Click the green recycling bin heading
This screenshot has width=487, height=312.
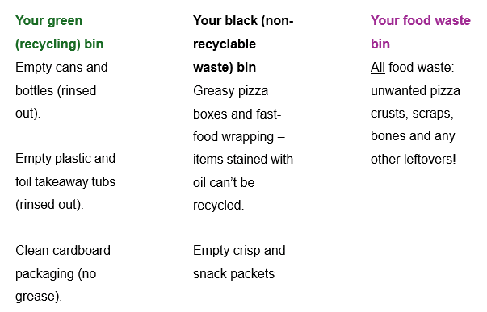pos(59,32)
